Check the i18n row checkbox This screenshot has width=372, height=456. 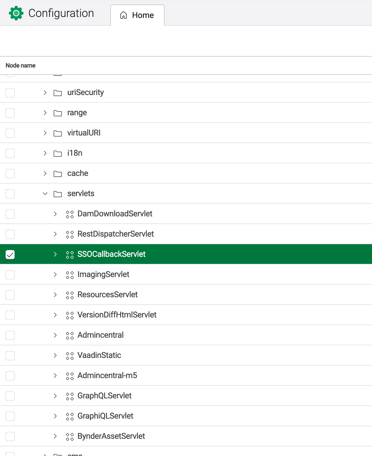[x=10, y=153]
